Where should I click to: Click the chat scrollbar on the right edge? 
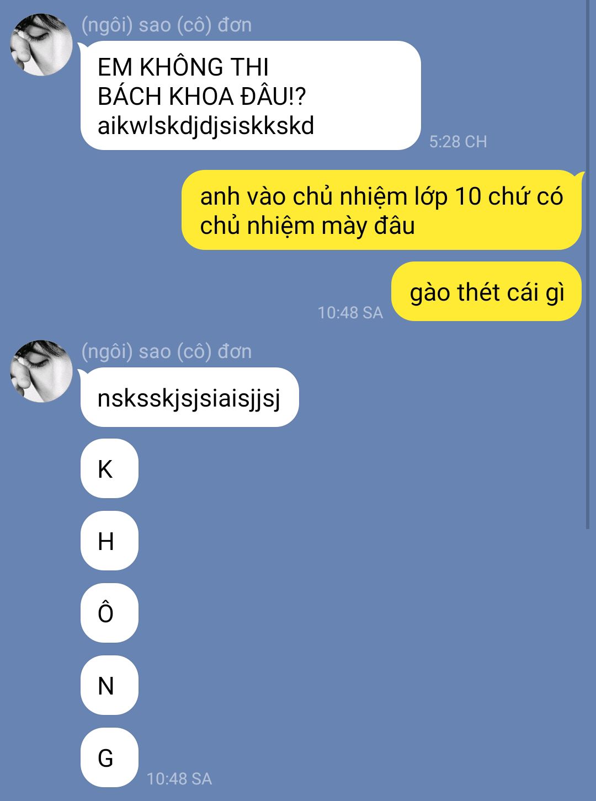[588, 265]
